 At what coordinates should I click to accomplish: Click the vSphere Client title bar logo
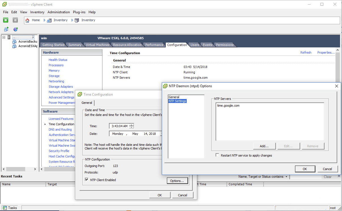pos(5,4)
